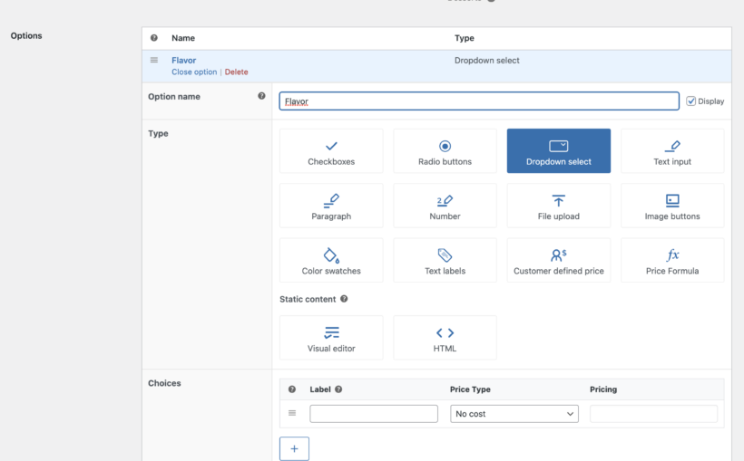Screen dimensions: 744x461
Task: Select the Text input type tile
Action: click(672, 151)
